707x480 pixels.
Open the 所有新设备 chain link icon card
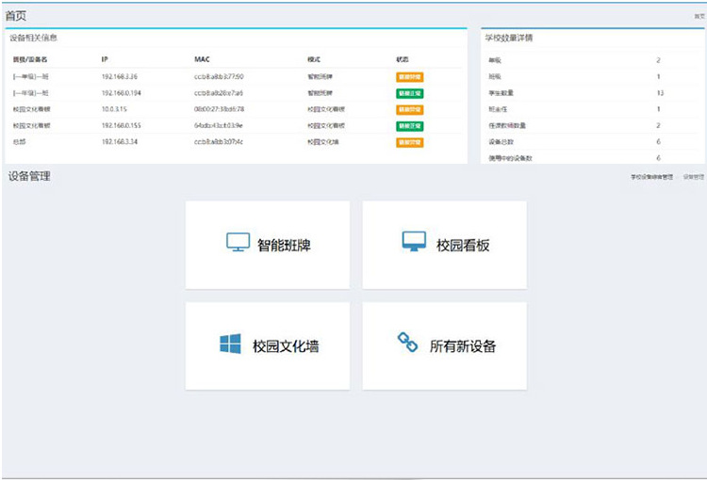pyautogui.click(x=445, y=345)
